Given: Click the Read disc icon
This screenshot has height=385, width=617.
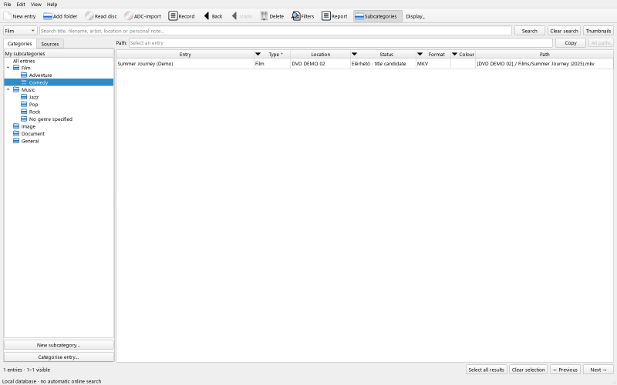Looking at the screenshot, I should 89,16.
